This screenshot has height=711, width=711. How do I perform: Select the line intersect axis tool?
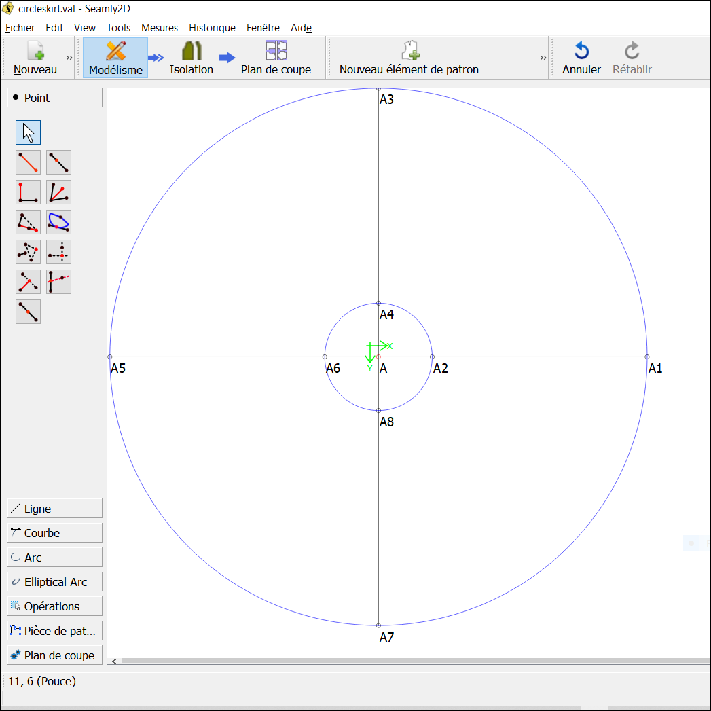pyautogui.click(x=58, y=282)
